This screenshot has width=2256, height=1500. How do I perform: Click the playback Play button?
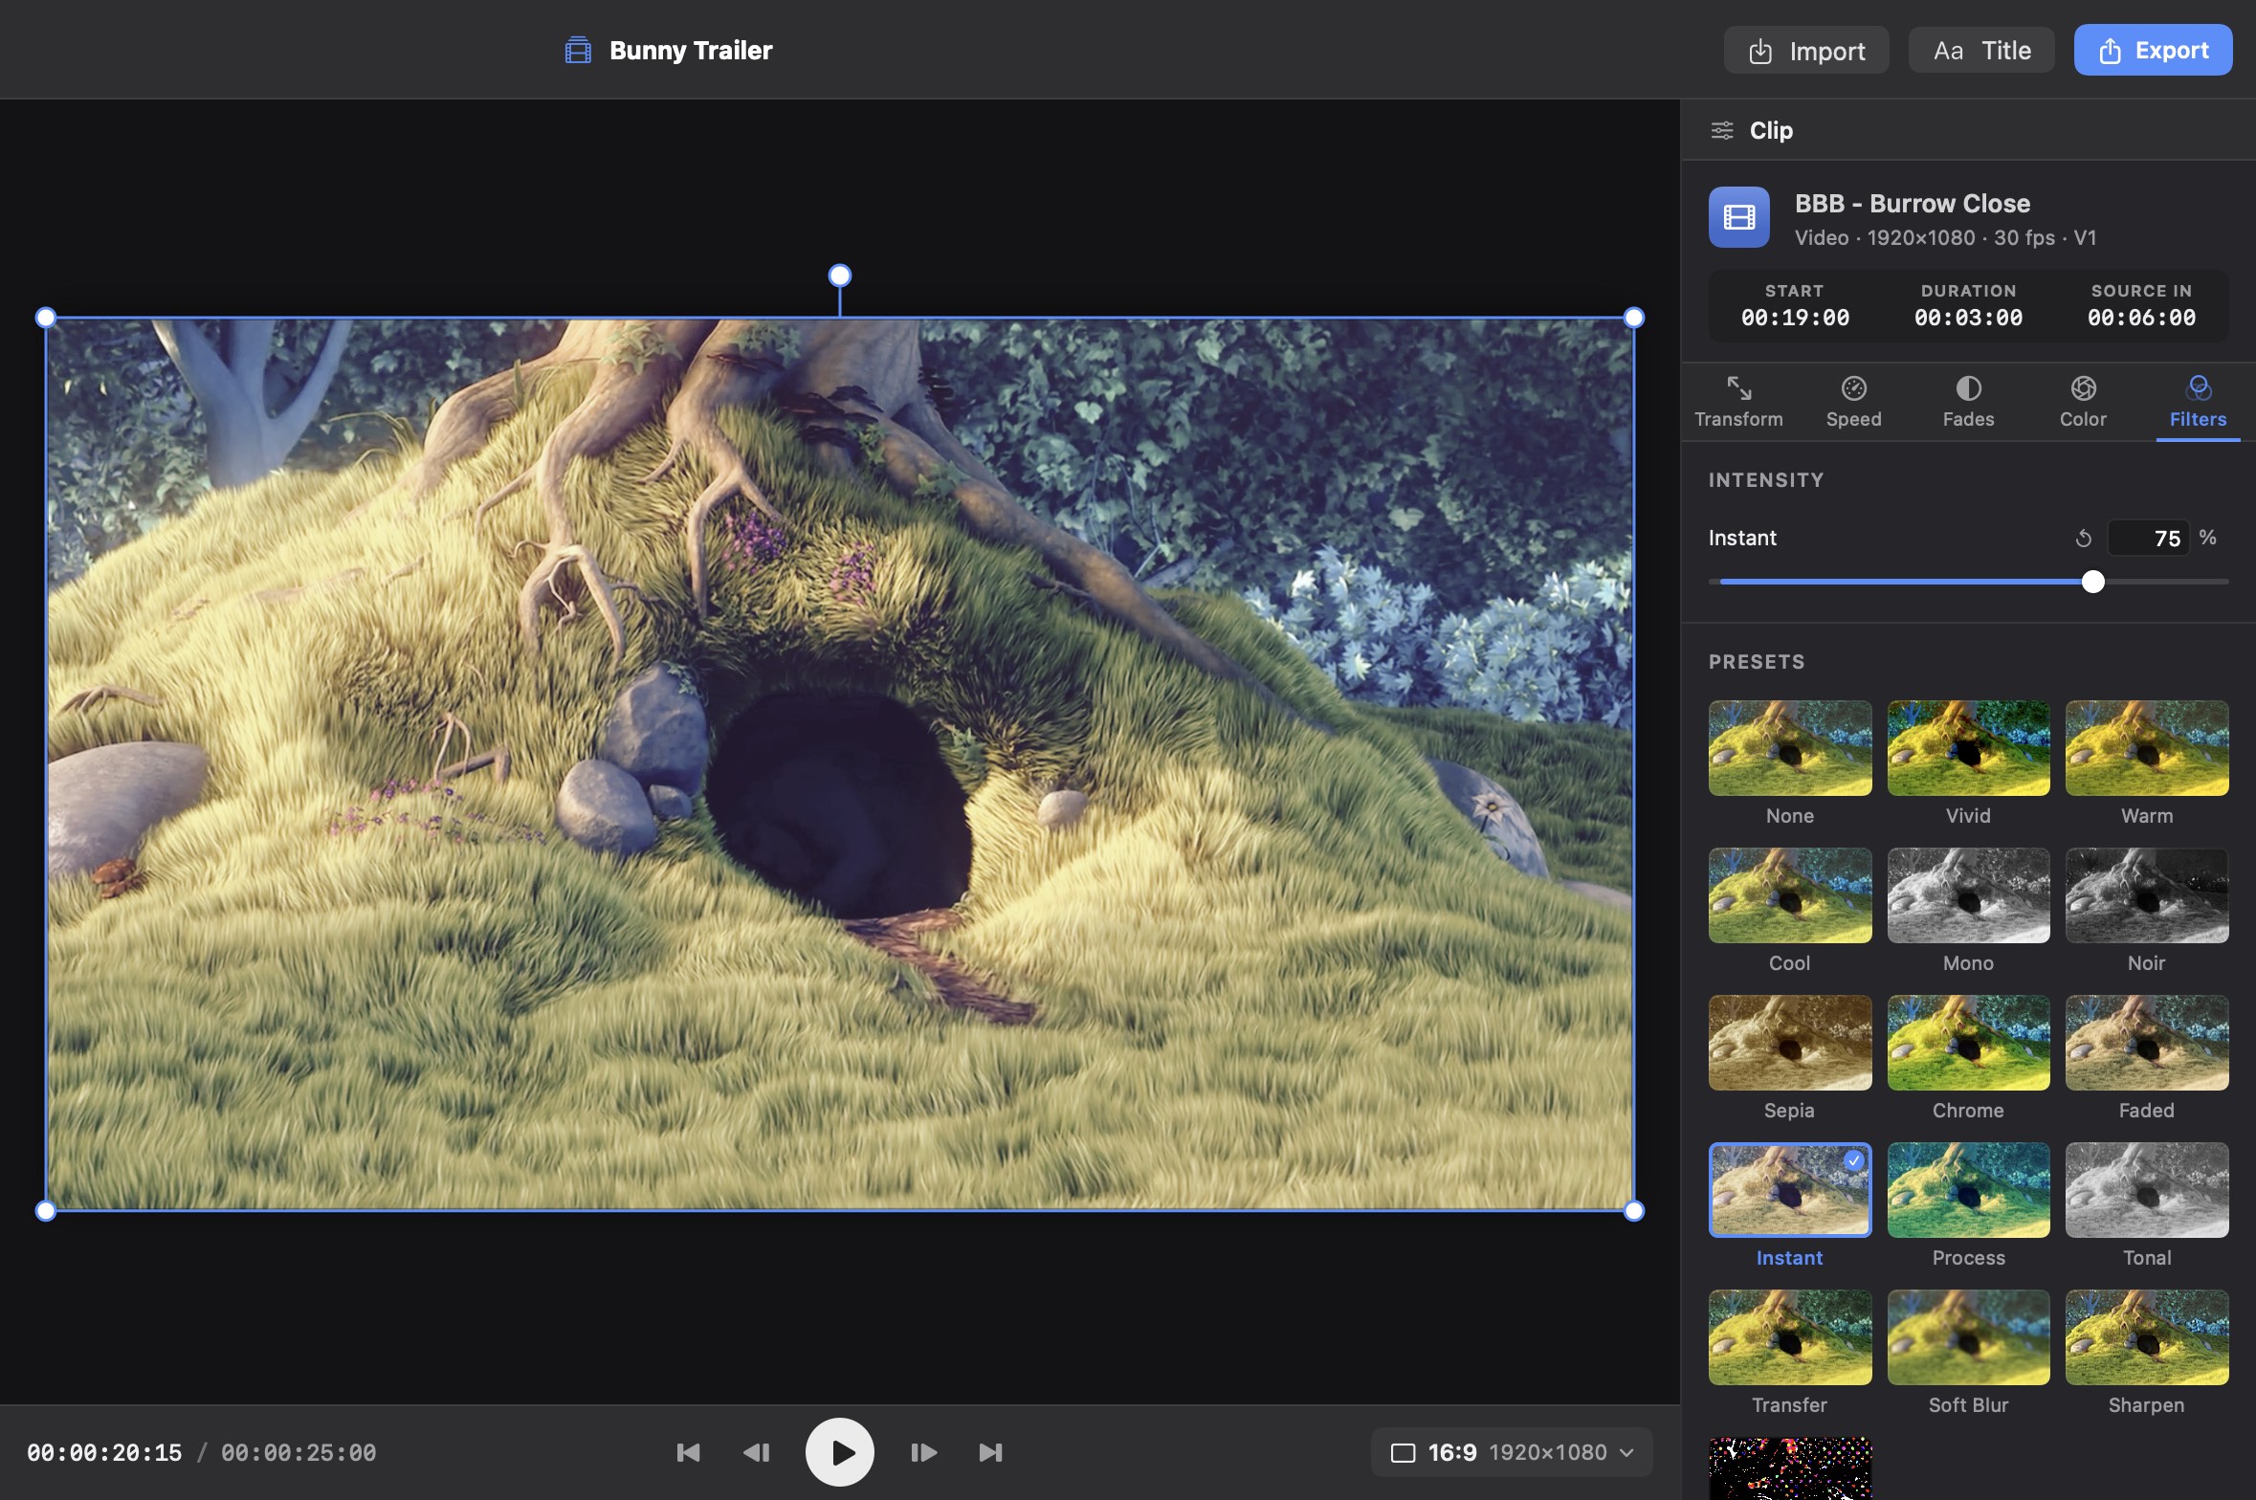[x=839, y=1452]
